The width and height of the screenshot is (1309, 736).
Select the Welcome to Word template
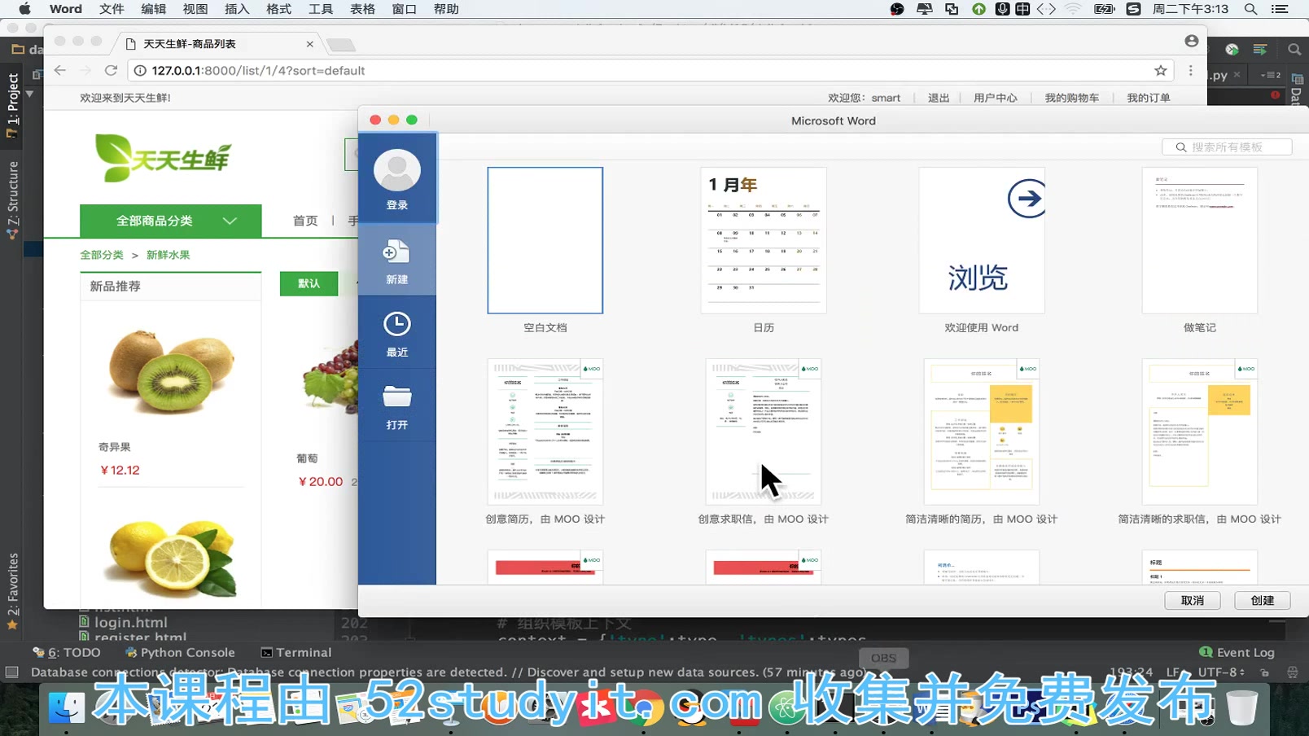click(x=982, y=240)
